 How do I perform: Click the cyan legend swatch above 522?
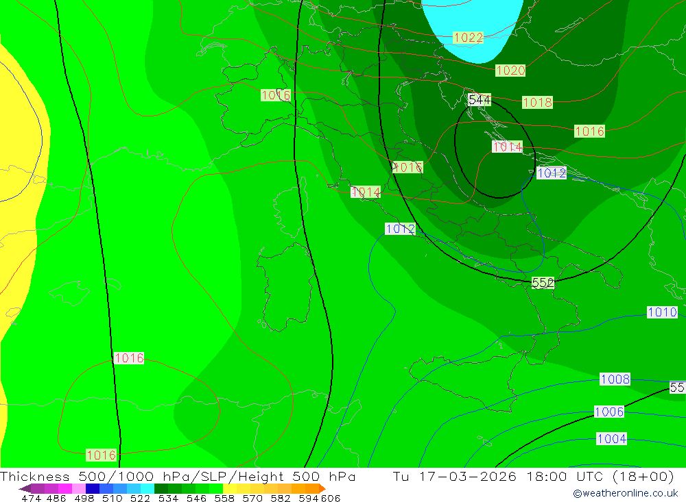(x=147, y=488)
